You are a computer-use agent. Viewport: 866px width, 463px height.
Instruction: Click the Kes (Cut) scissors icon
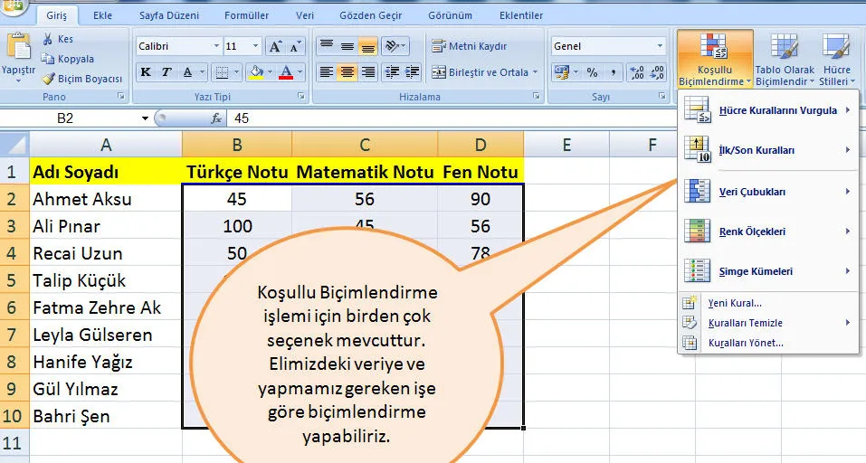click(x=48, y=39)
